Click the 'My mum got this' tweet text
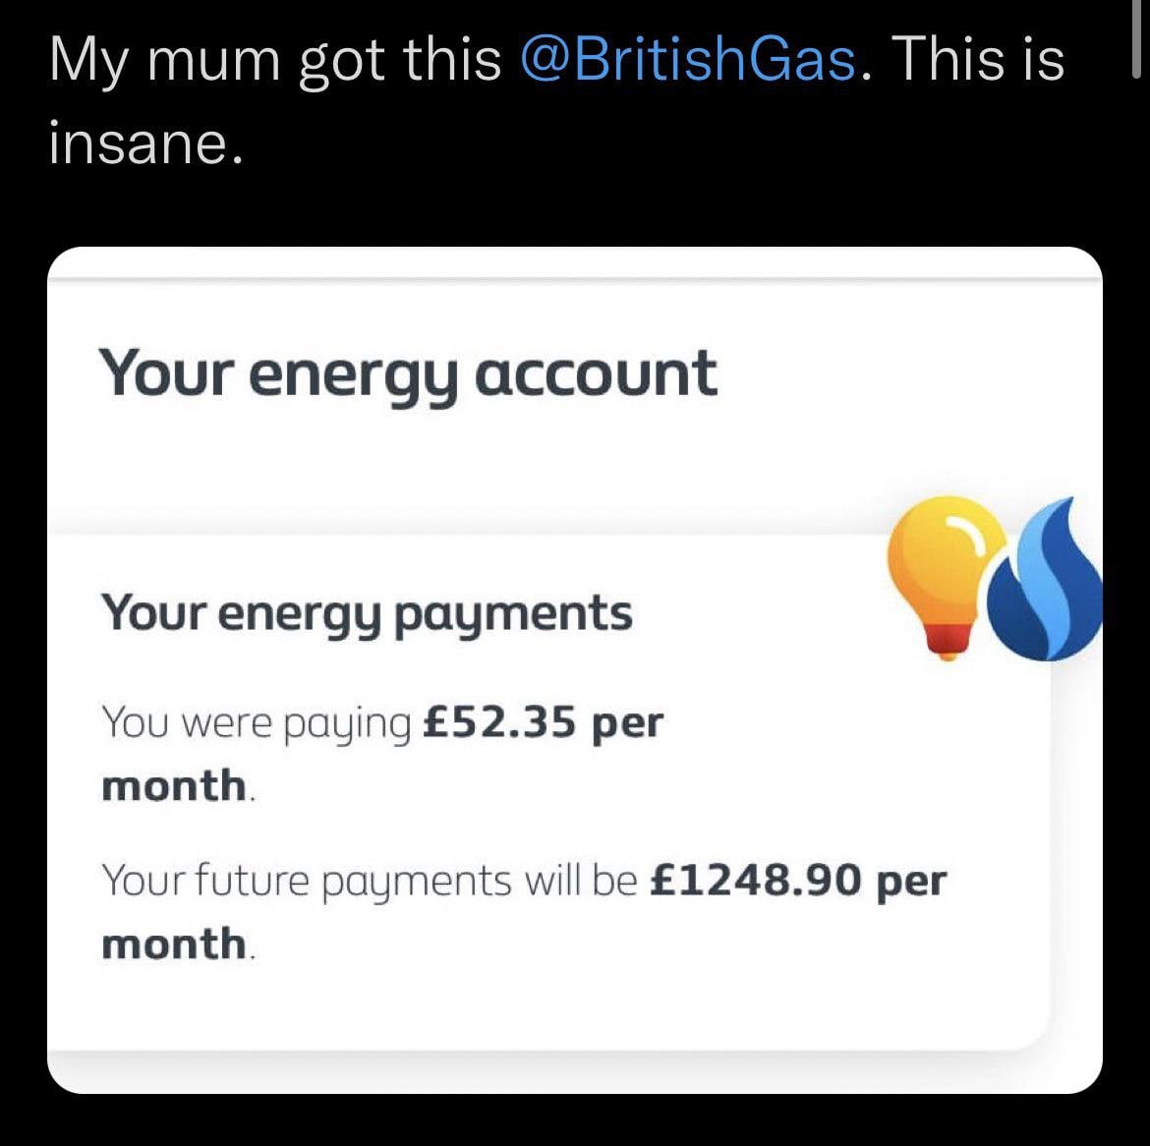 pyautogui.click(x=275, y=60)
